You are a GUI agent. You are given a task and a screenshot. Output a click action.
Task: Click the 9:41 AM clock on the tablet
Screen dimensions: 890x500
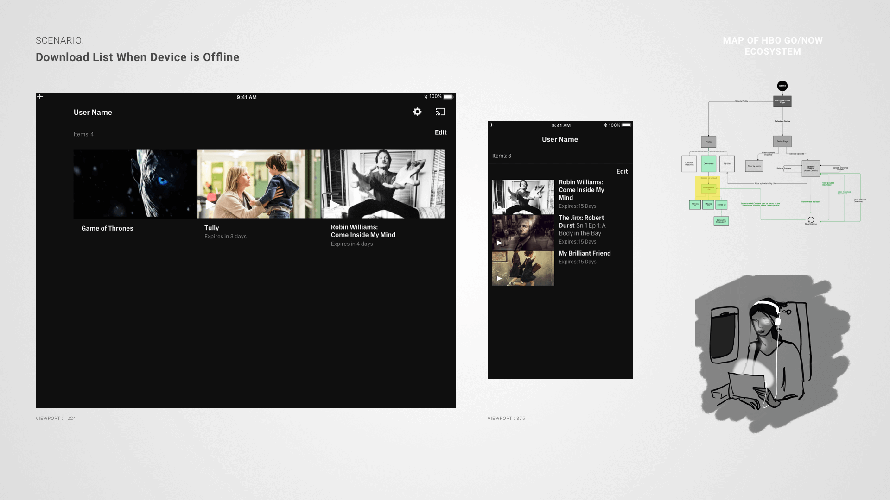pyautogui.click(x=247, y=97)
